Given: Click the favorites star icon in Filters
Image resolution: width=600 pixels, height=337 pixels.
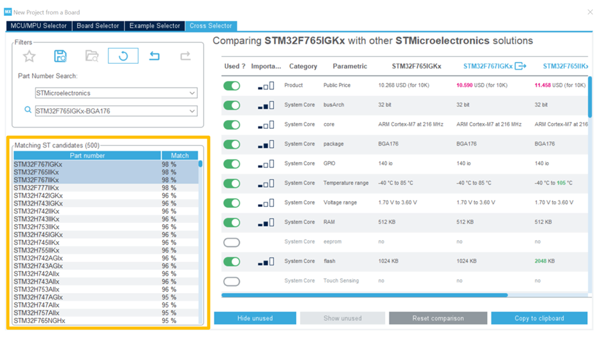Looking at the screenshot, I should (29, 56).
